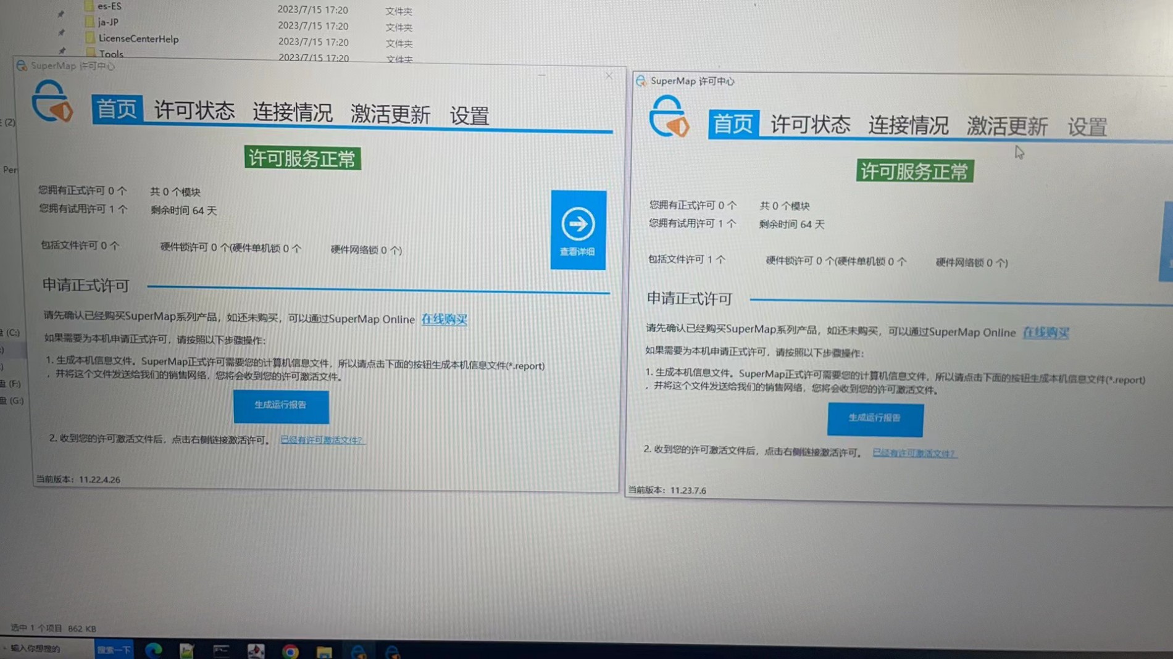This screenshot has height=659, width=1173.
Task: Open Notepad++ from taskbar
Action: point(187,650)
